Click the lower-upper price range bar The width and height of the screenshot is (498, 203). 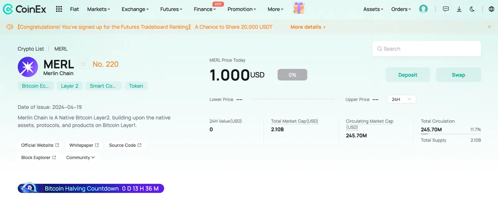[x=294, y=99]
